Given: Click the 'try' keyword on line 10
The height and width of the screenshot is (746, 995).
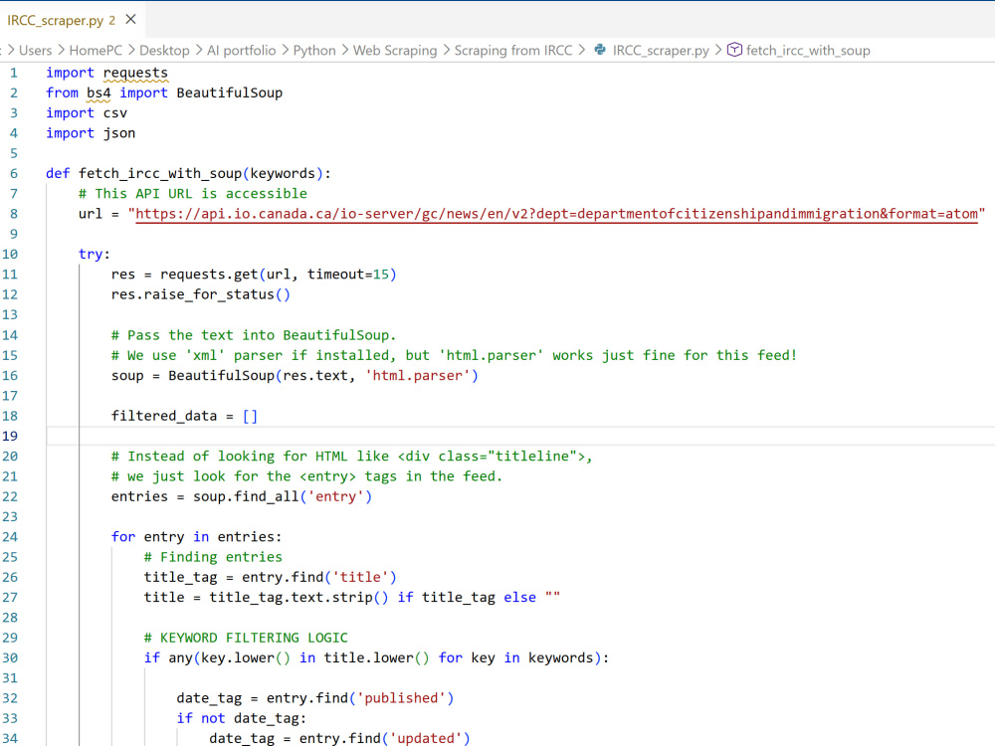Looking at the screenshot, I should [91, 255].
